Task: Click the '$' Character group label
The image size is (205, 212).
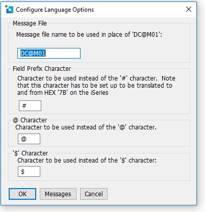Action: [31, 153]
